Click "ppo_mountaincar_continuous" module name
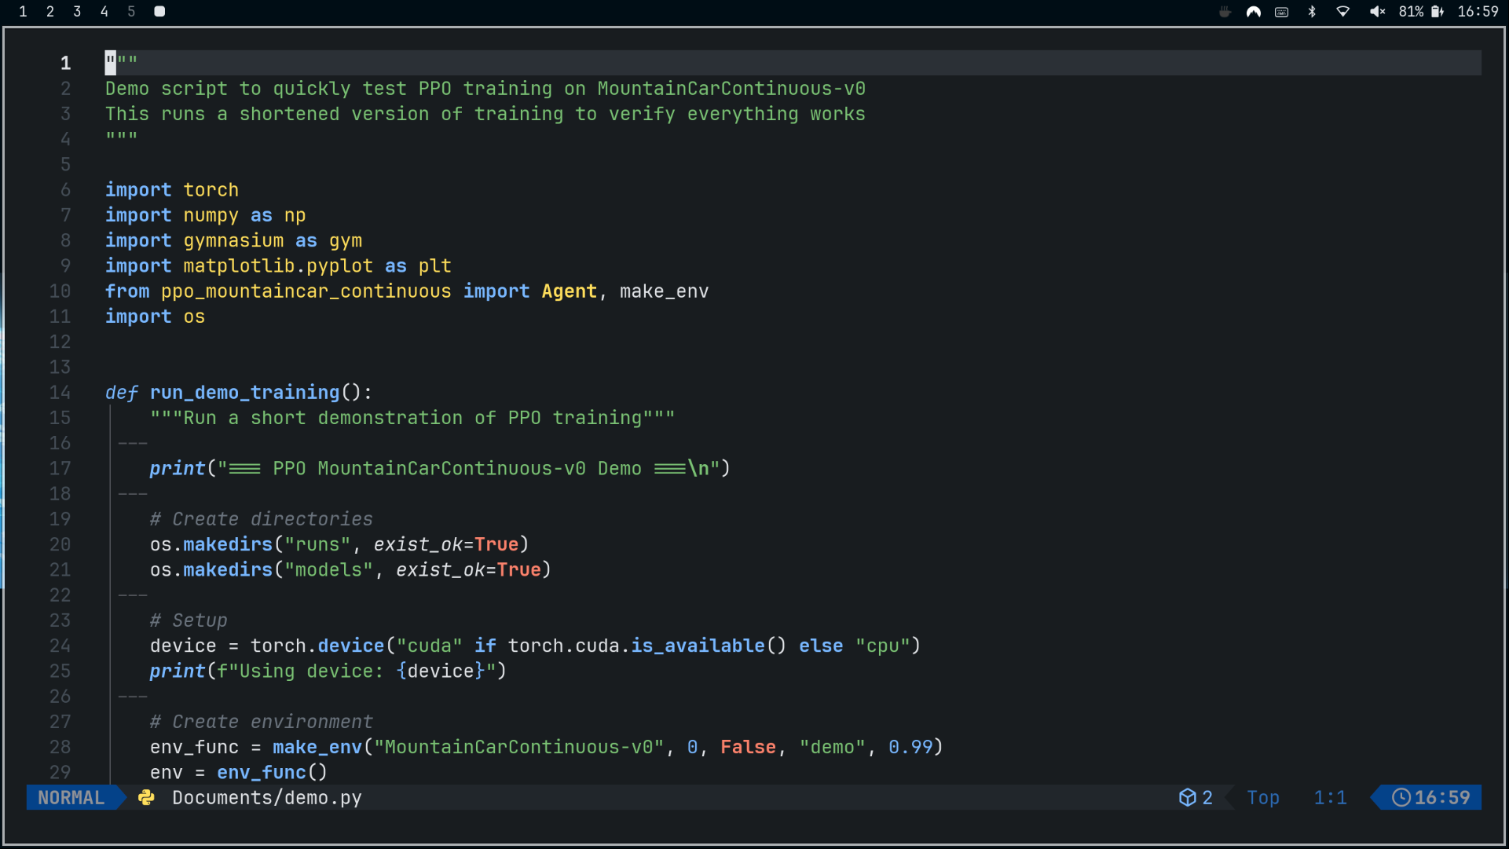Viewport: 1509px width, 849px height. point(306,291)
